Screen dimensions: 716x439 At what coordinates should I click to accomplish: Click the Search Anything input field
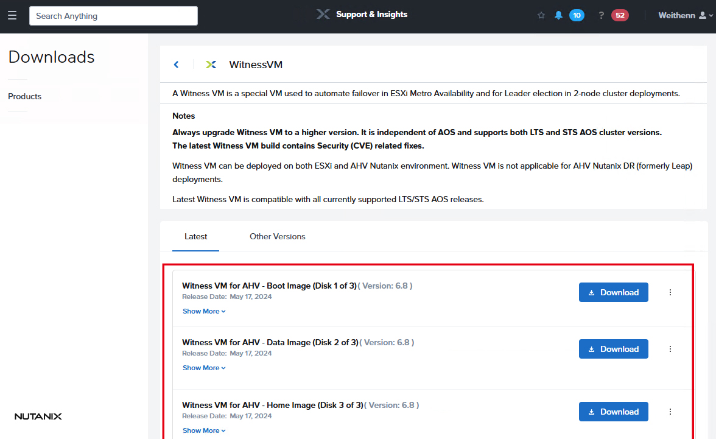pos(113,16)
